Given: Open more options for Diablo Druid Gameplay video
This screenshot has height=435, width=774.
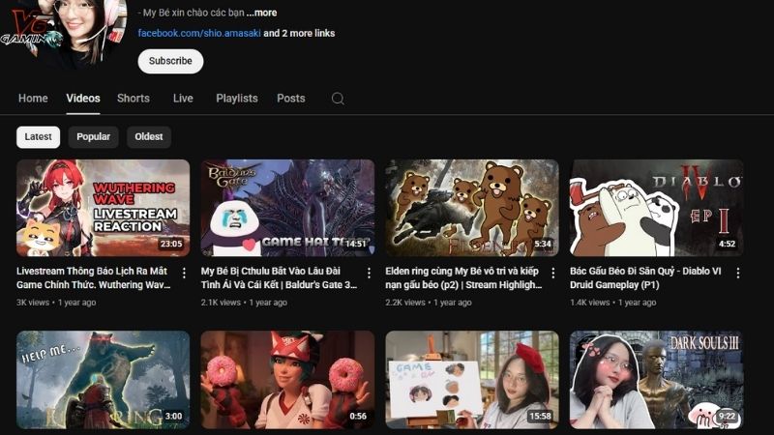Looking at the screenshot, I should click(737, 273).
